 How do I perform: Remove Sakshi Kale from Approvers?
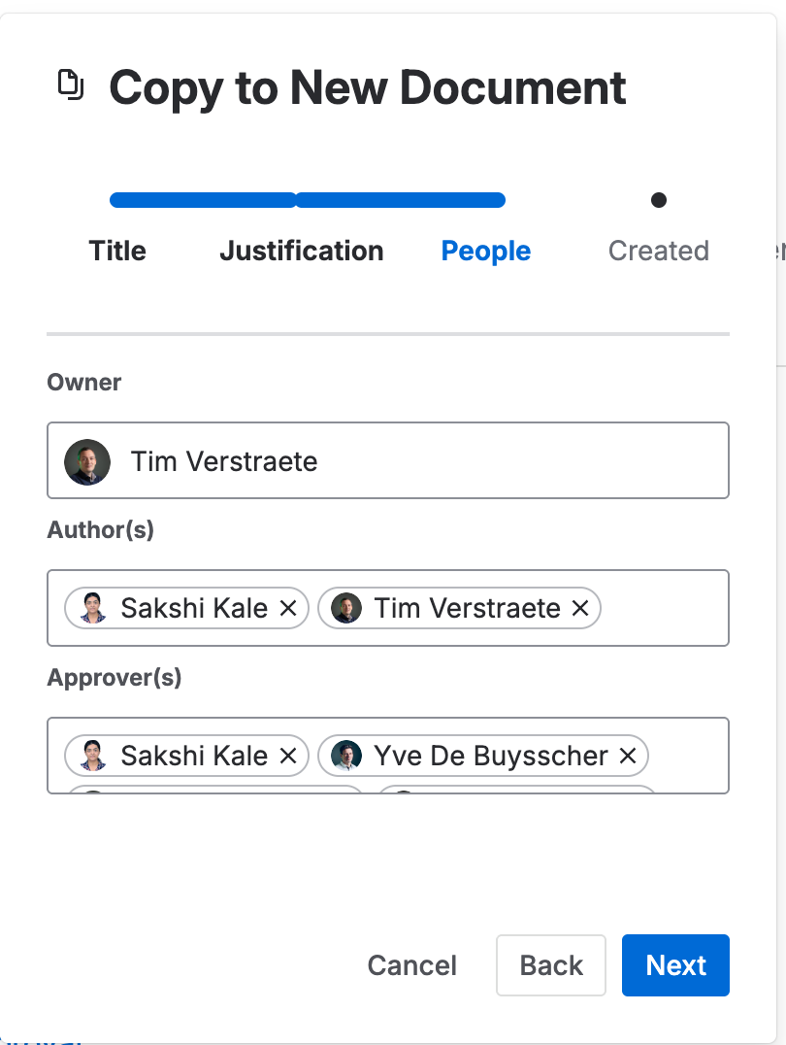point(288,756)
